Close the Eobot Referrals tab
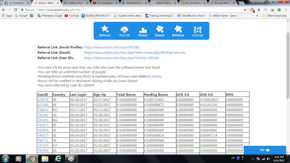The height and width of the screenshot is (163, 290). click(x=58, y=3)
